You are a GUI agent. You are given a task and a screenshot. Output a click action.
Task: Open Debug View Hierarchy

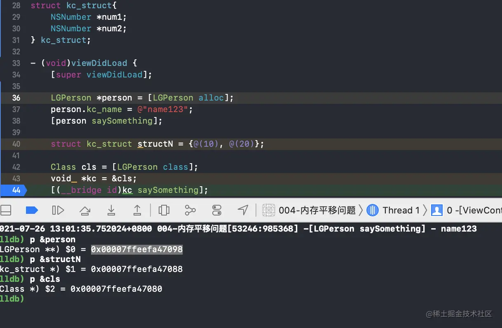(164, 210)
